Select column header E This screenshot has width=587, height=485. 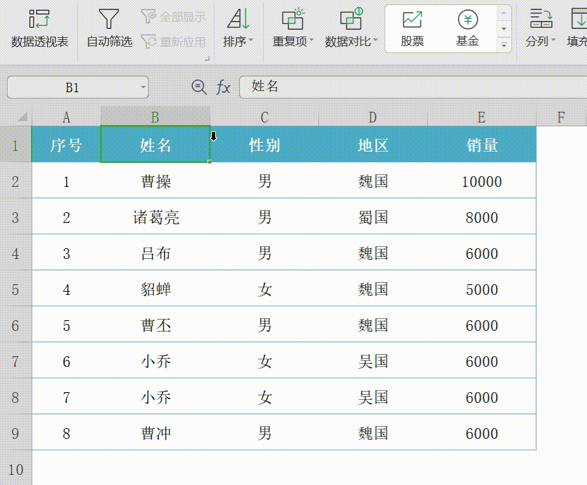pos(481,117)
